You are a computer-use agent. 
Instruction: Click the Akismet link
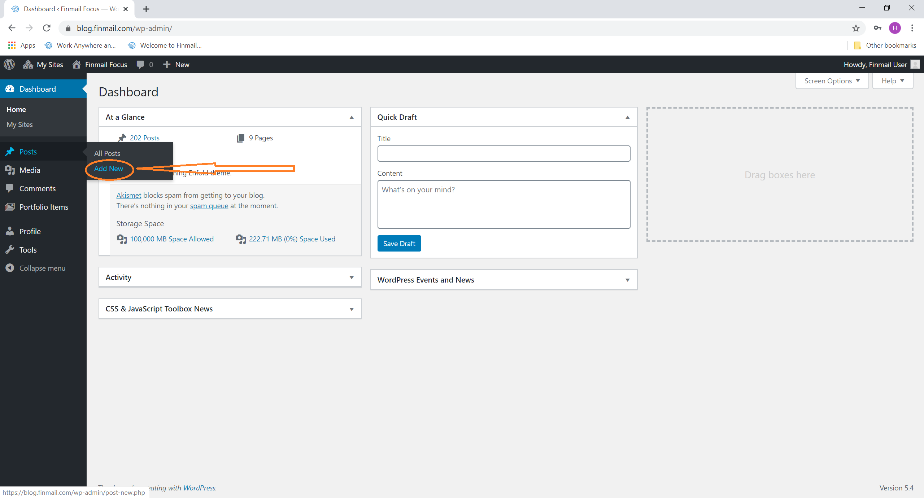click(129, 195)
